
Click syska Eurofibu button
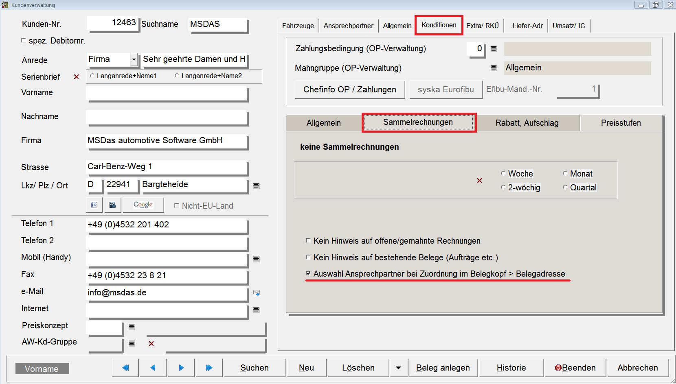(x=446, y=89)
